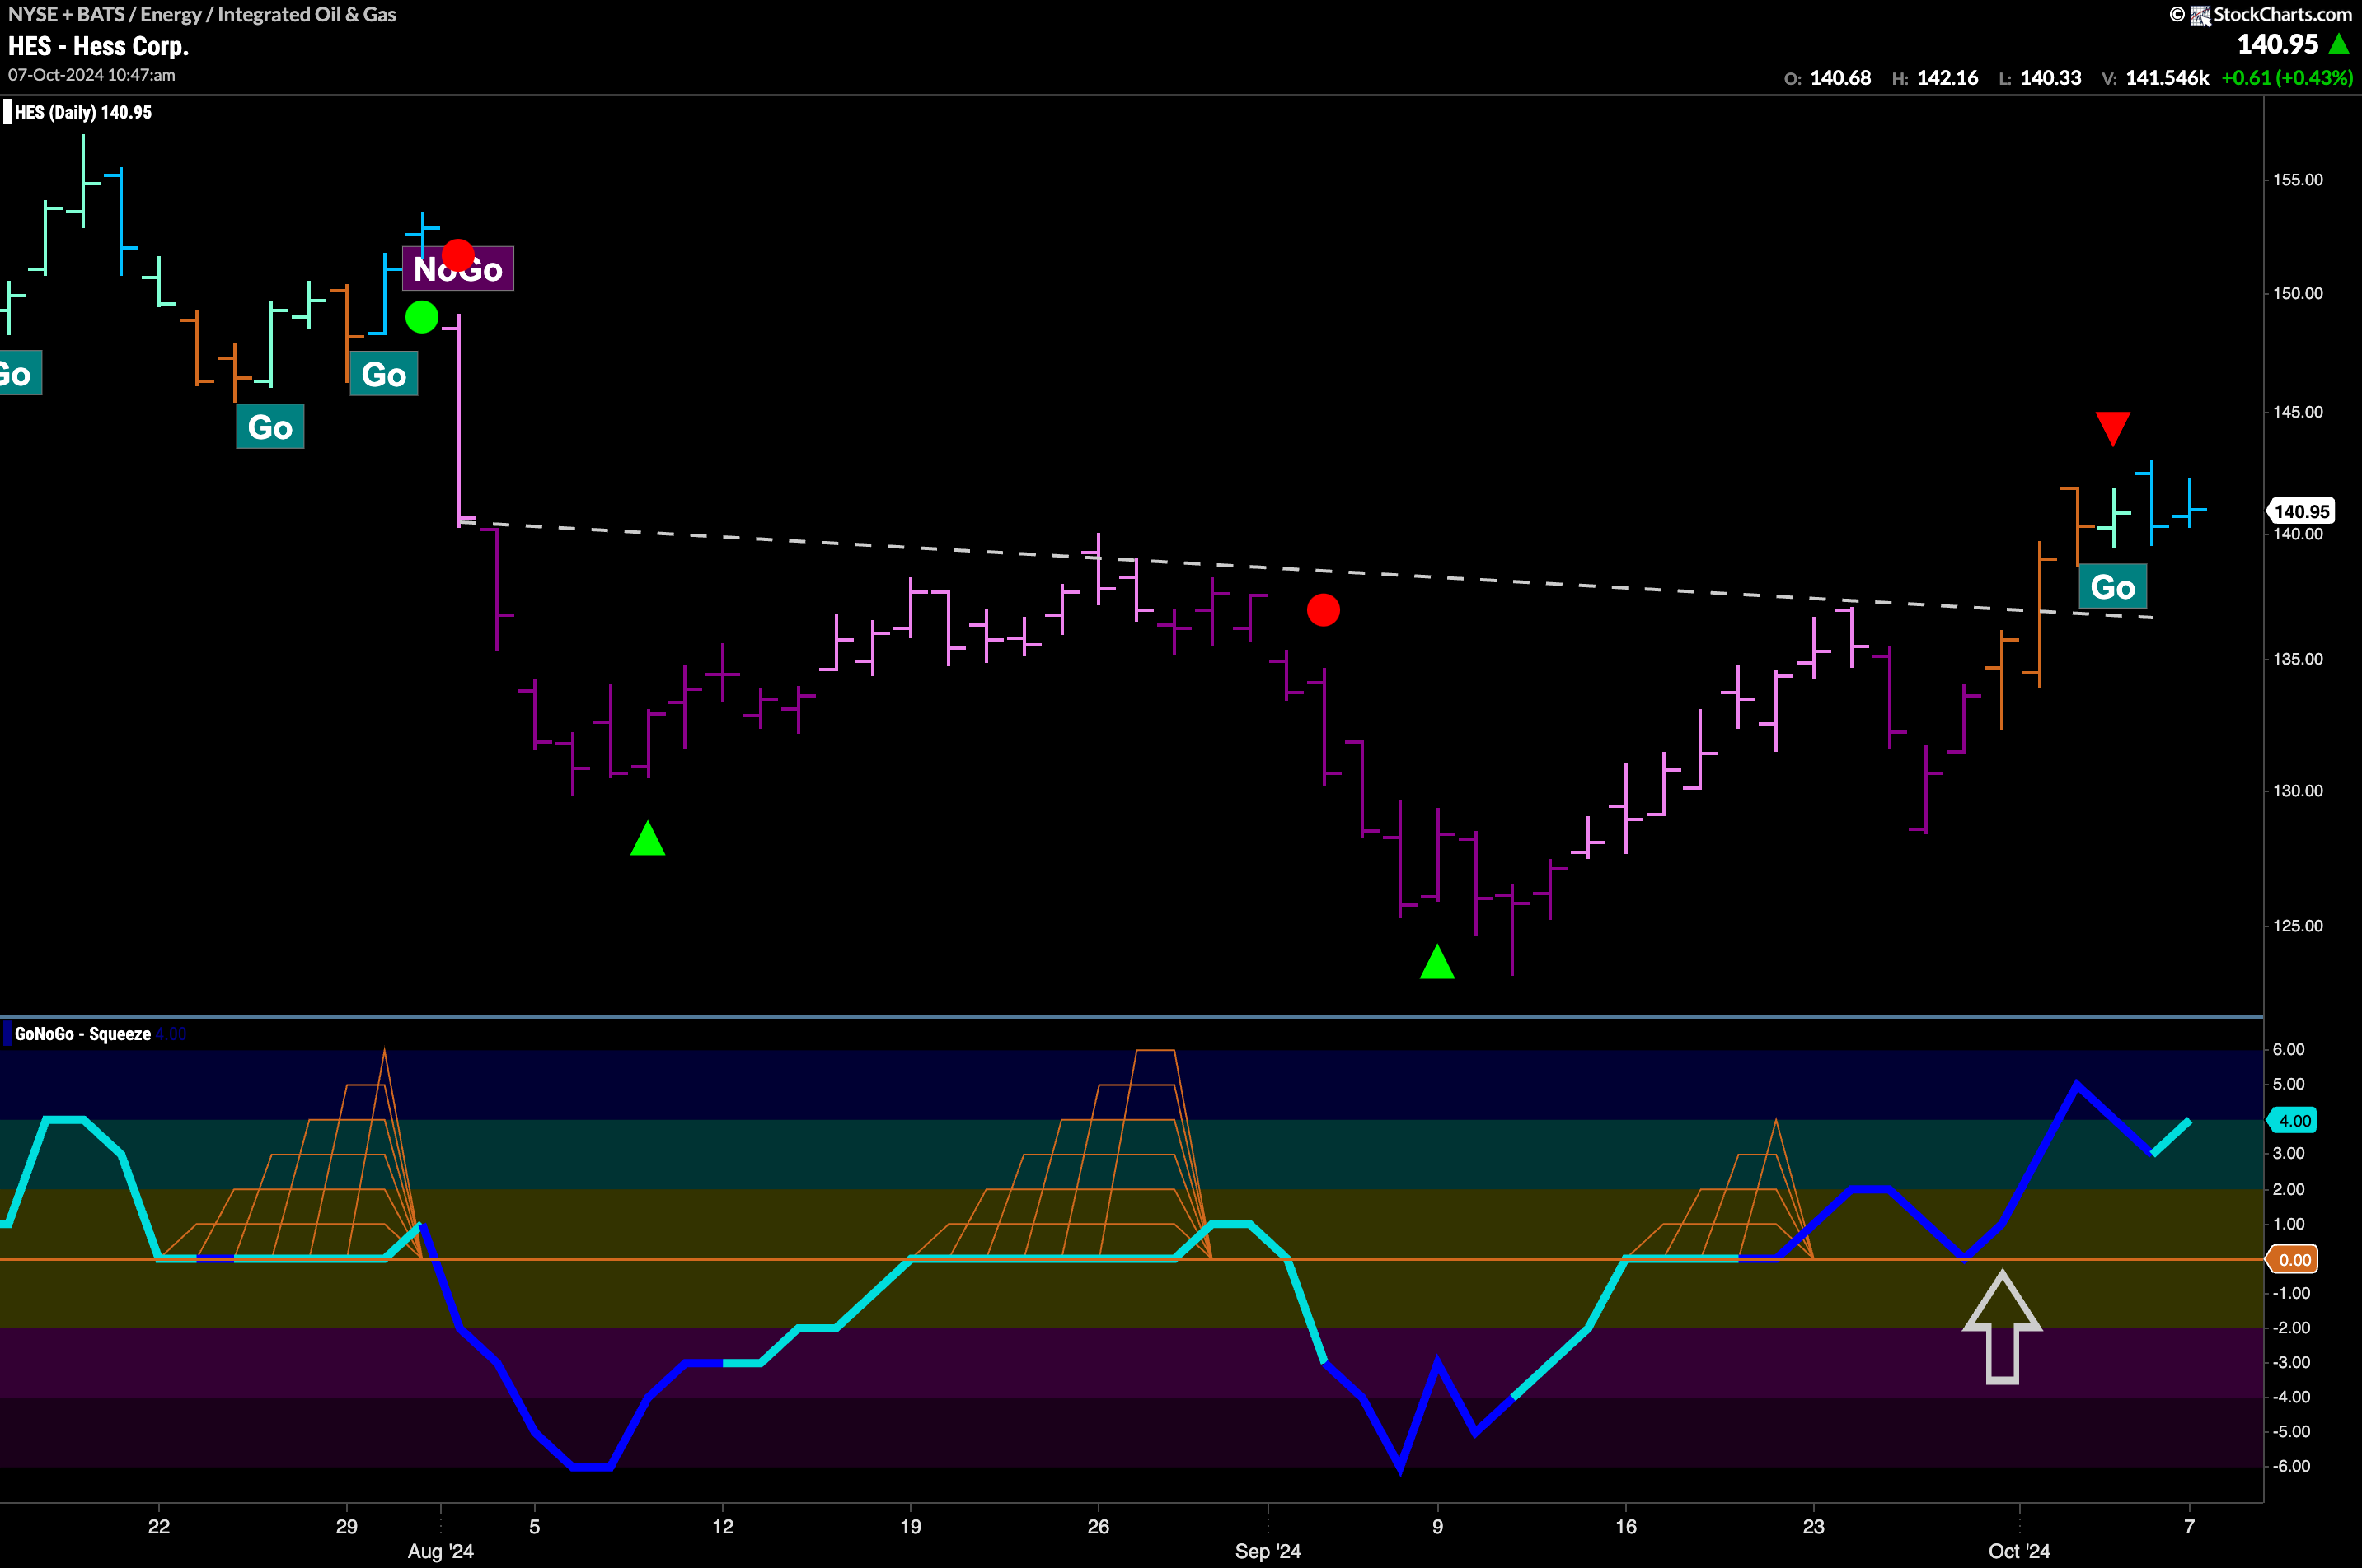
Task: Click the purple NoGo trend label
Action: point(458,269)
